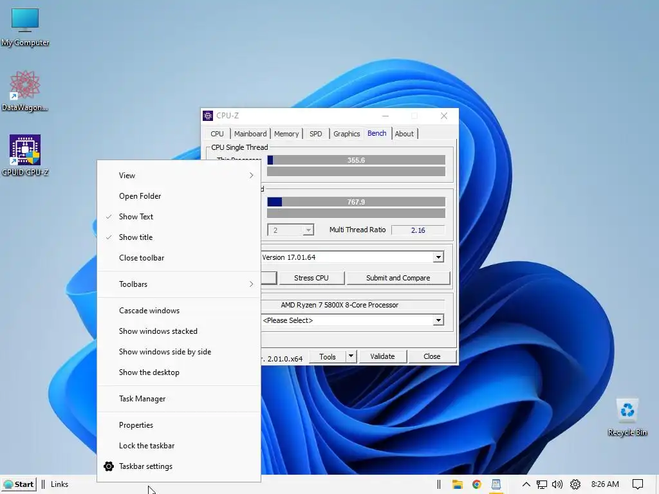Show hidden tray icons chevron
Image resolution: width=659 pixels, height=494 pixels.
click(526, 484)
